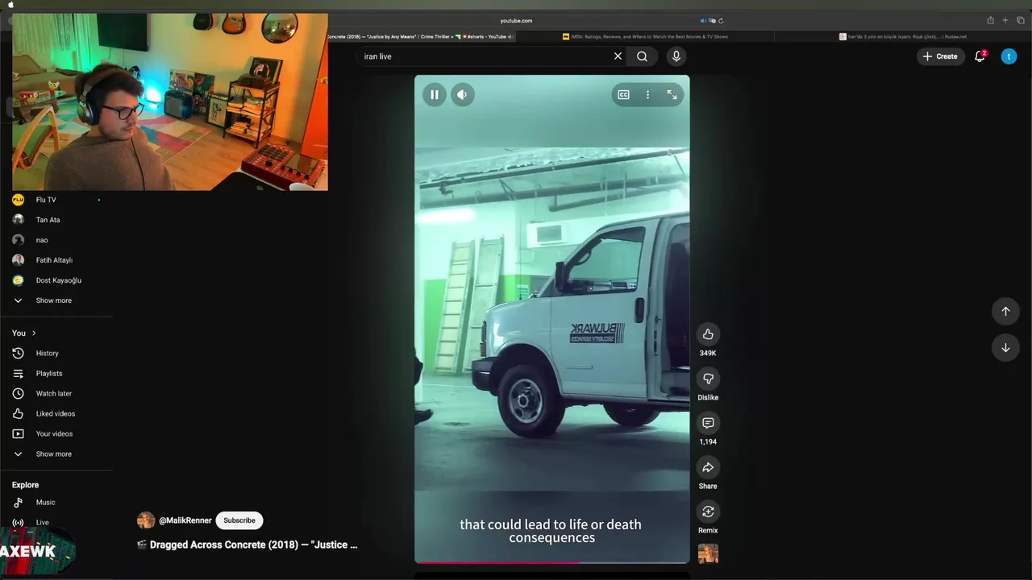This screenshot has width=1032, height=580.
Task: Toggle closed captions on the Short
Action: pyautogui.click(x=623, y=94)
